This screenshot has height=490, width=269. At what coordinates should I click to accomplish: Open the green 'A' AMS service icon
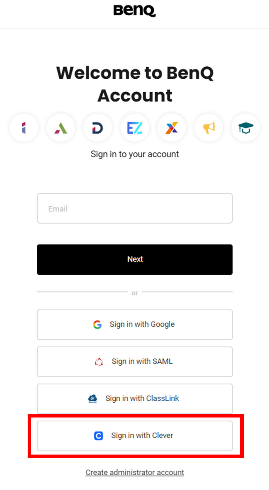click(61, 128)
